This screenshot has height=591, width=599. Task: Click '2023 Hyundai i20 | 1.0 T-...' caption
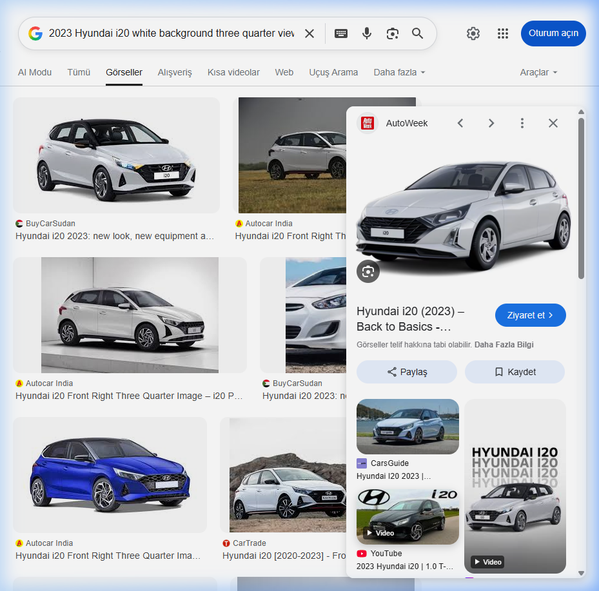(405, 566)
